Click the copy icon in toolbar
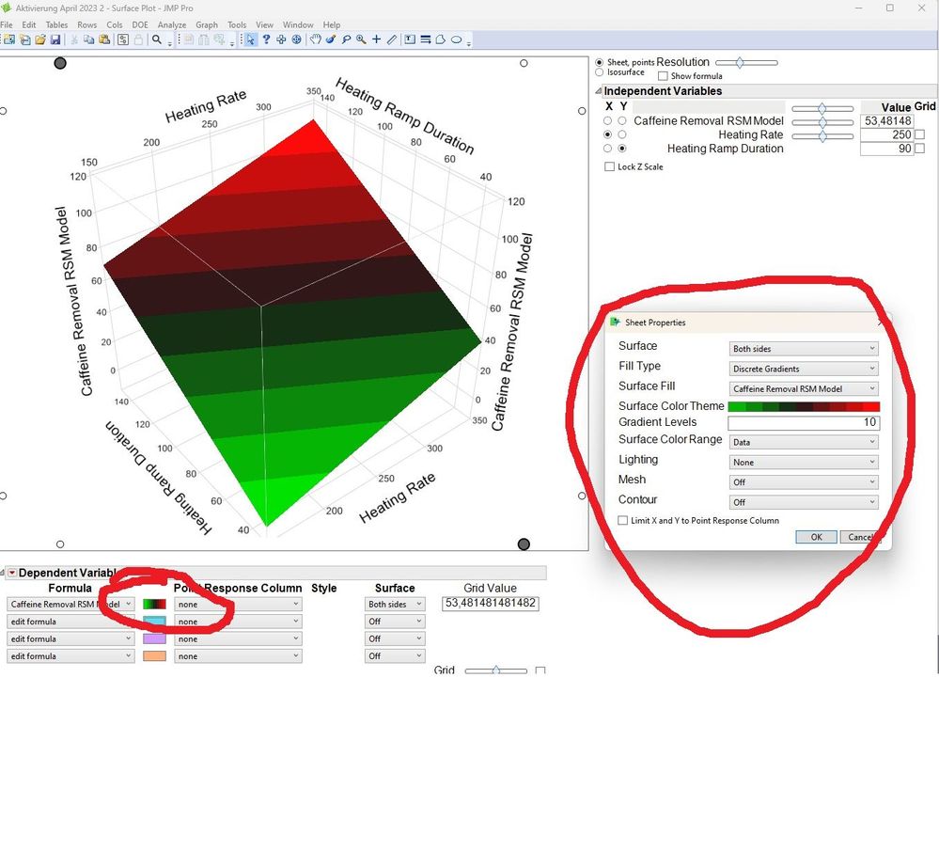939x851 pixels. pos(88,39)
